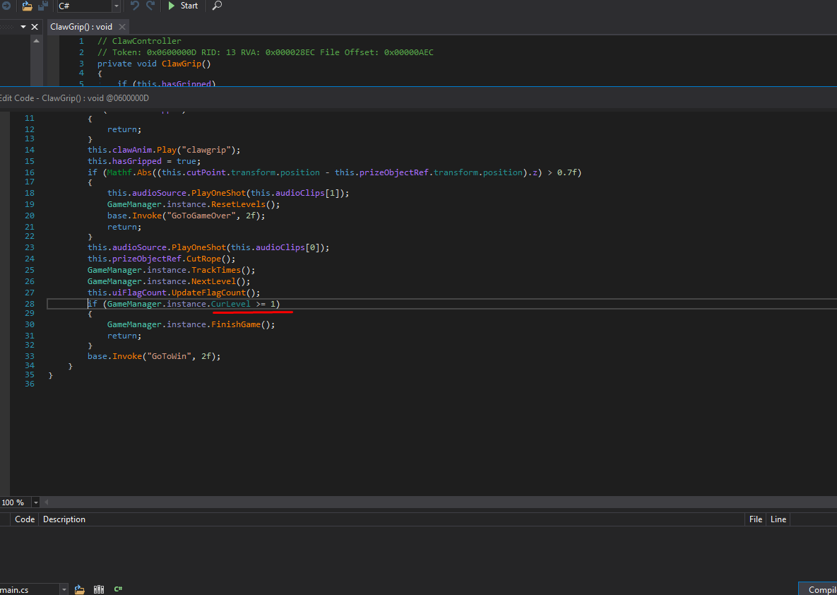Viewport: 837px width, 595px height.
Task: Click the side panel scroll-up arrow
Action: 36,40
